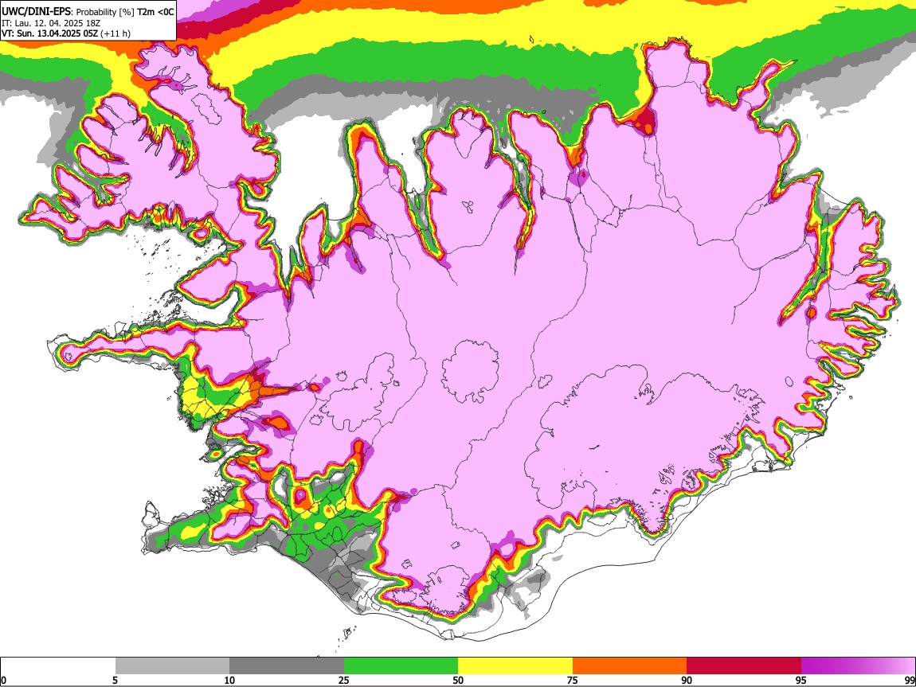Click the orange 75–90% legend swatch
Image resolution: width=916 pixels, height=687 pixels.
pyautogui.click(x=629, y=666)
